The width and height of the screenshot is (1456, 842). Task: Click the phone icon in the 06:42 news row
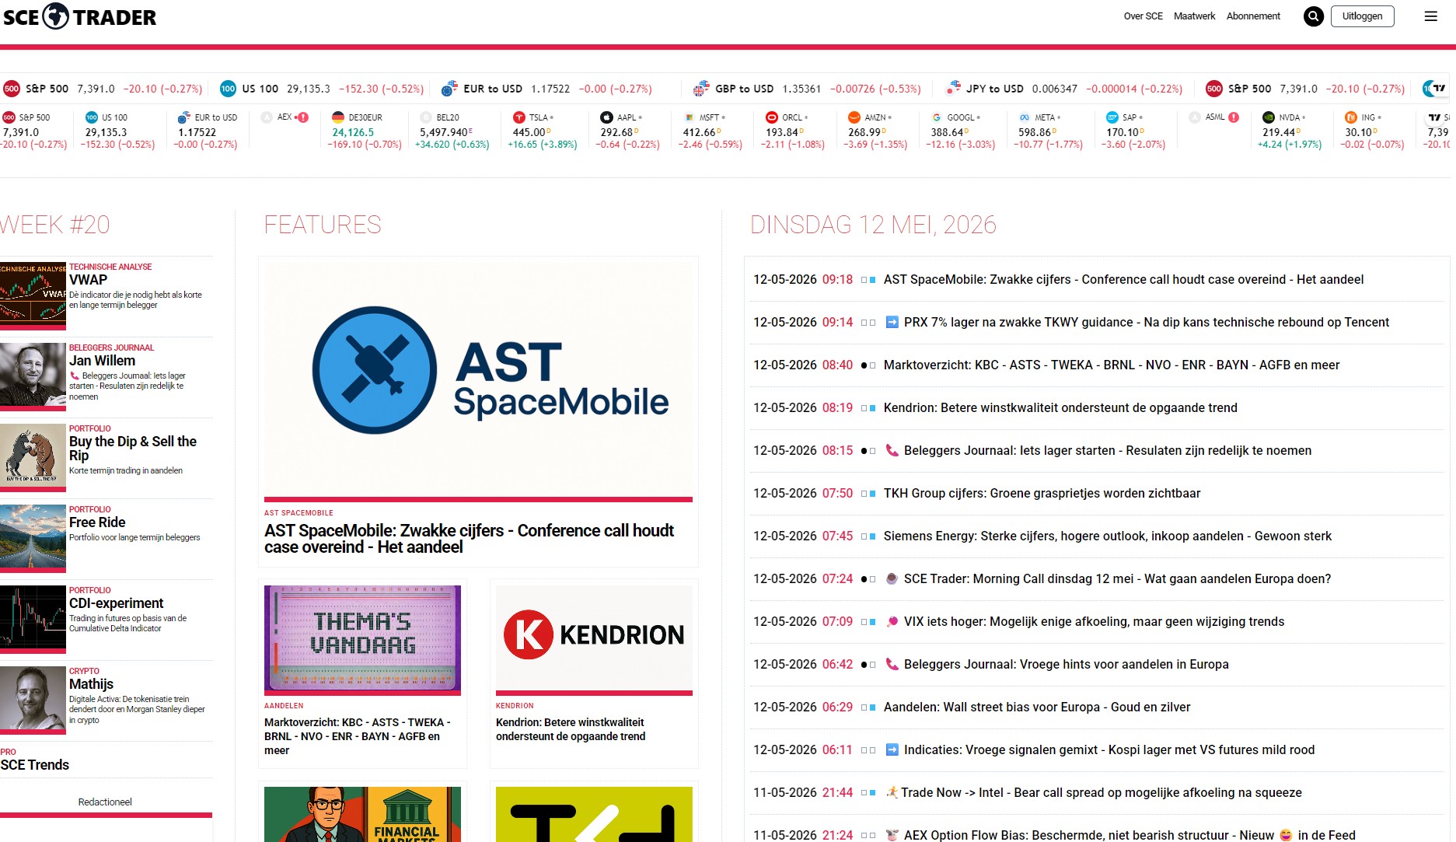pyautogui.click(x=892, y=664)
